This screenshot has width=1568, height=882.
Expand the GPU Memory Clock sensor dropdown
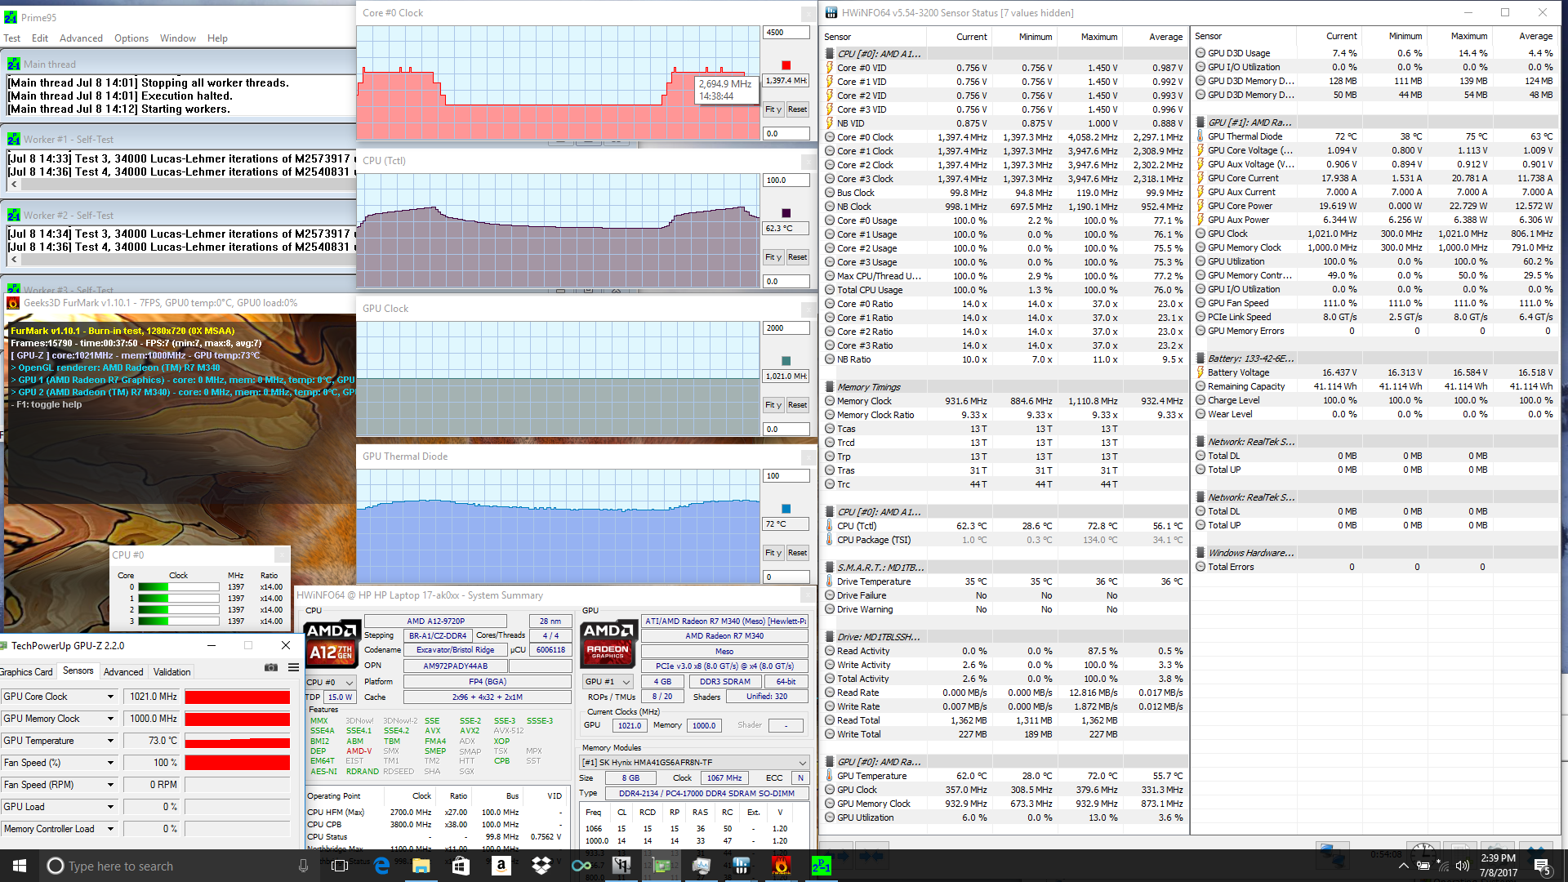point(110,719)
